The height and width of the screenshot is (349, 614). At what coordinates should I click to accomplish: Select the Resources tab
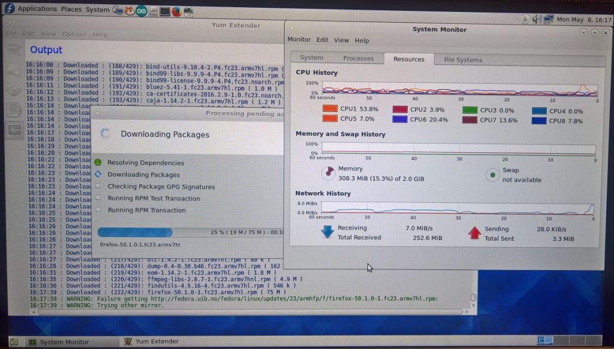[409, 59]
